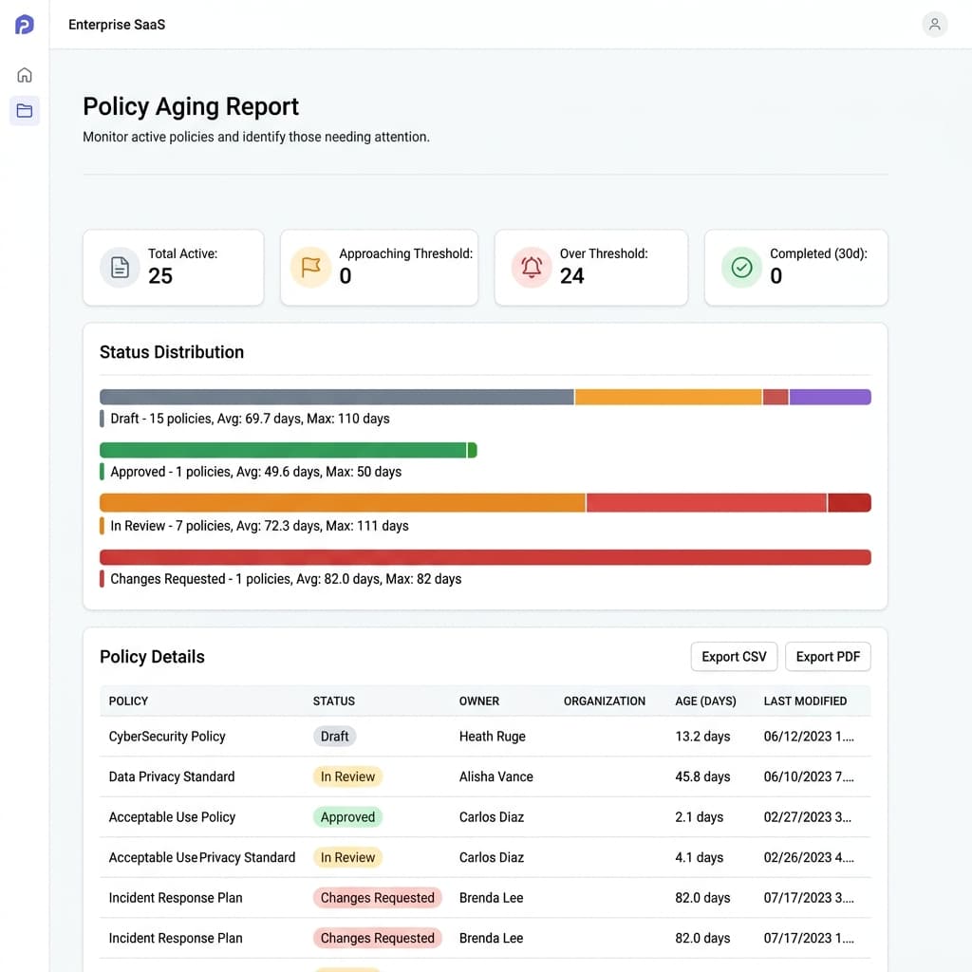Sort the table by OWNER column

click(479, 701)
